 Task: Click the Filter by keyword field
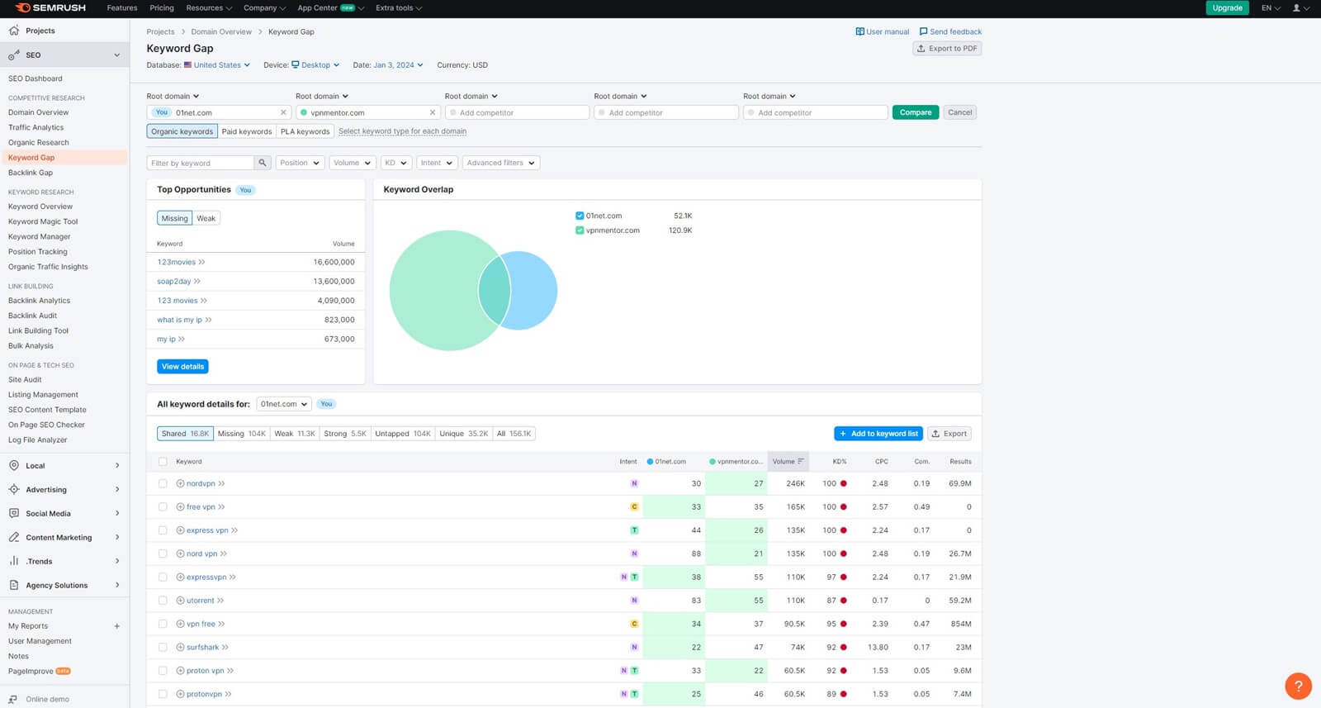(200, 163)
